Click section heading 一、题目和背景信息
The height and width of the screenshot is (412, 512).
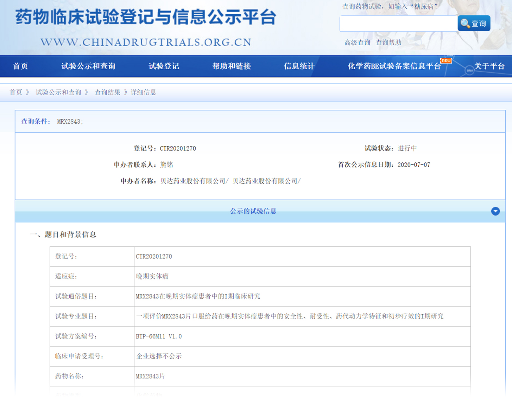click(63, 234)
